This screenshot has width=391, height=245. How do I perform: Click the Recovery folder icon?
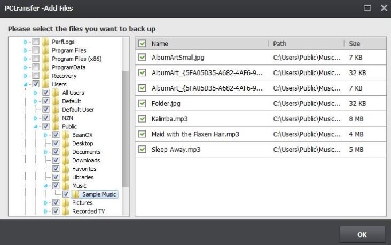click(45, 76)
